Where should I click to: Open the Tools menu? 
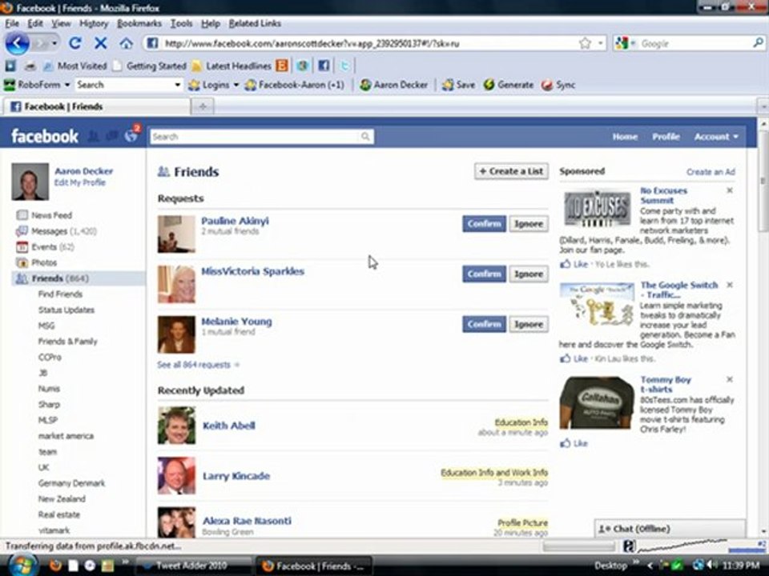click(x=181, y=23)
